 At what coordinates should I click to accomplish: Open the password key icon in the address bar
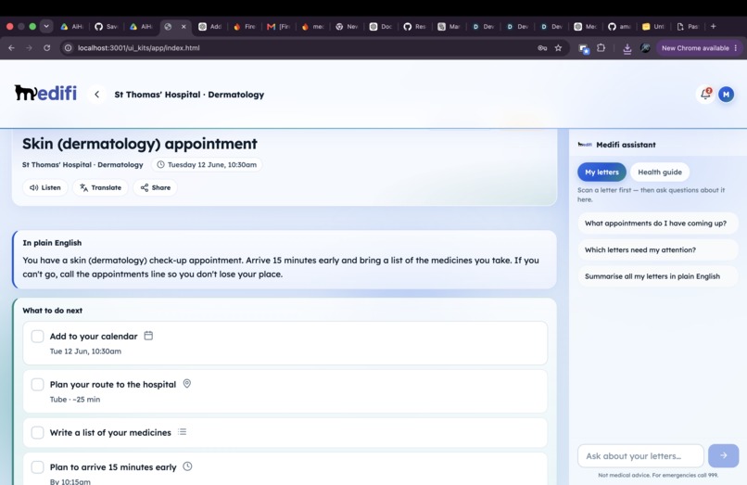(x=542, y=47)
